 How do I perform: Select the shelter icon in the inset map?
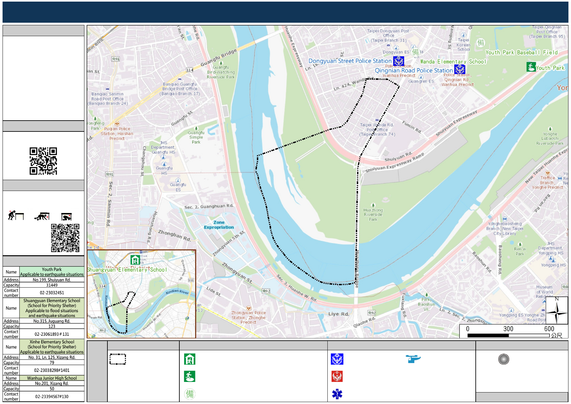click(135, 260)
